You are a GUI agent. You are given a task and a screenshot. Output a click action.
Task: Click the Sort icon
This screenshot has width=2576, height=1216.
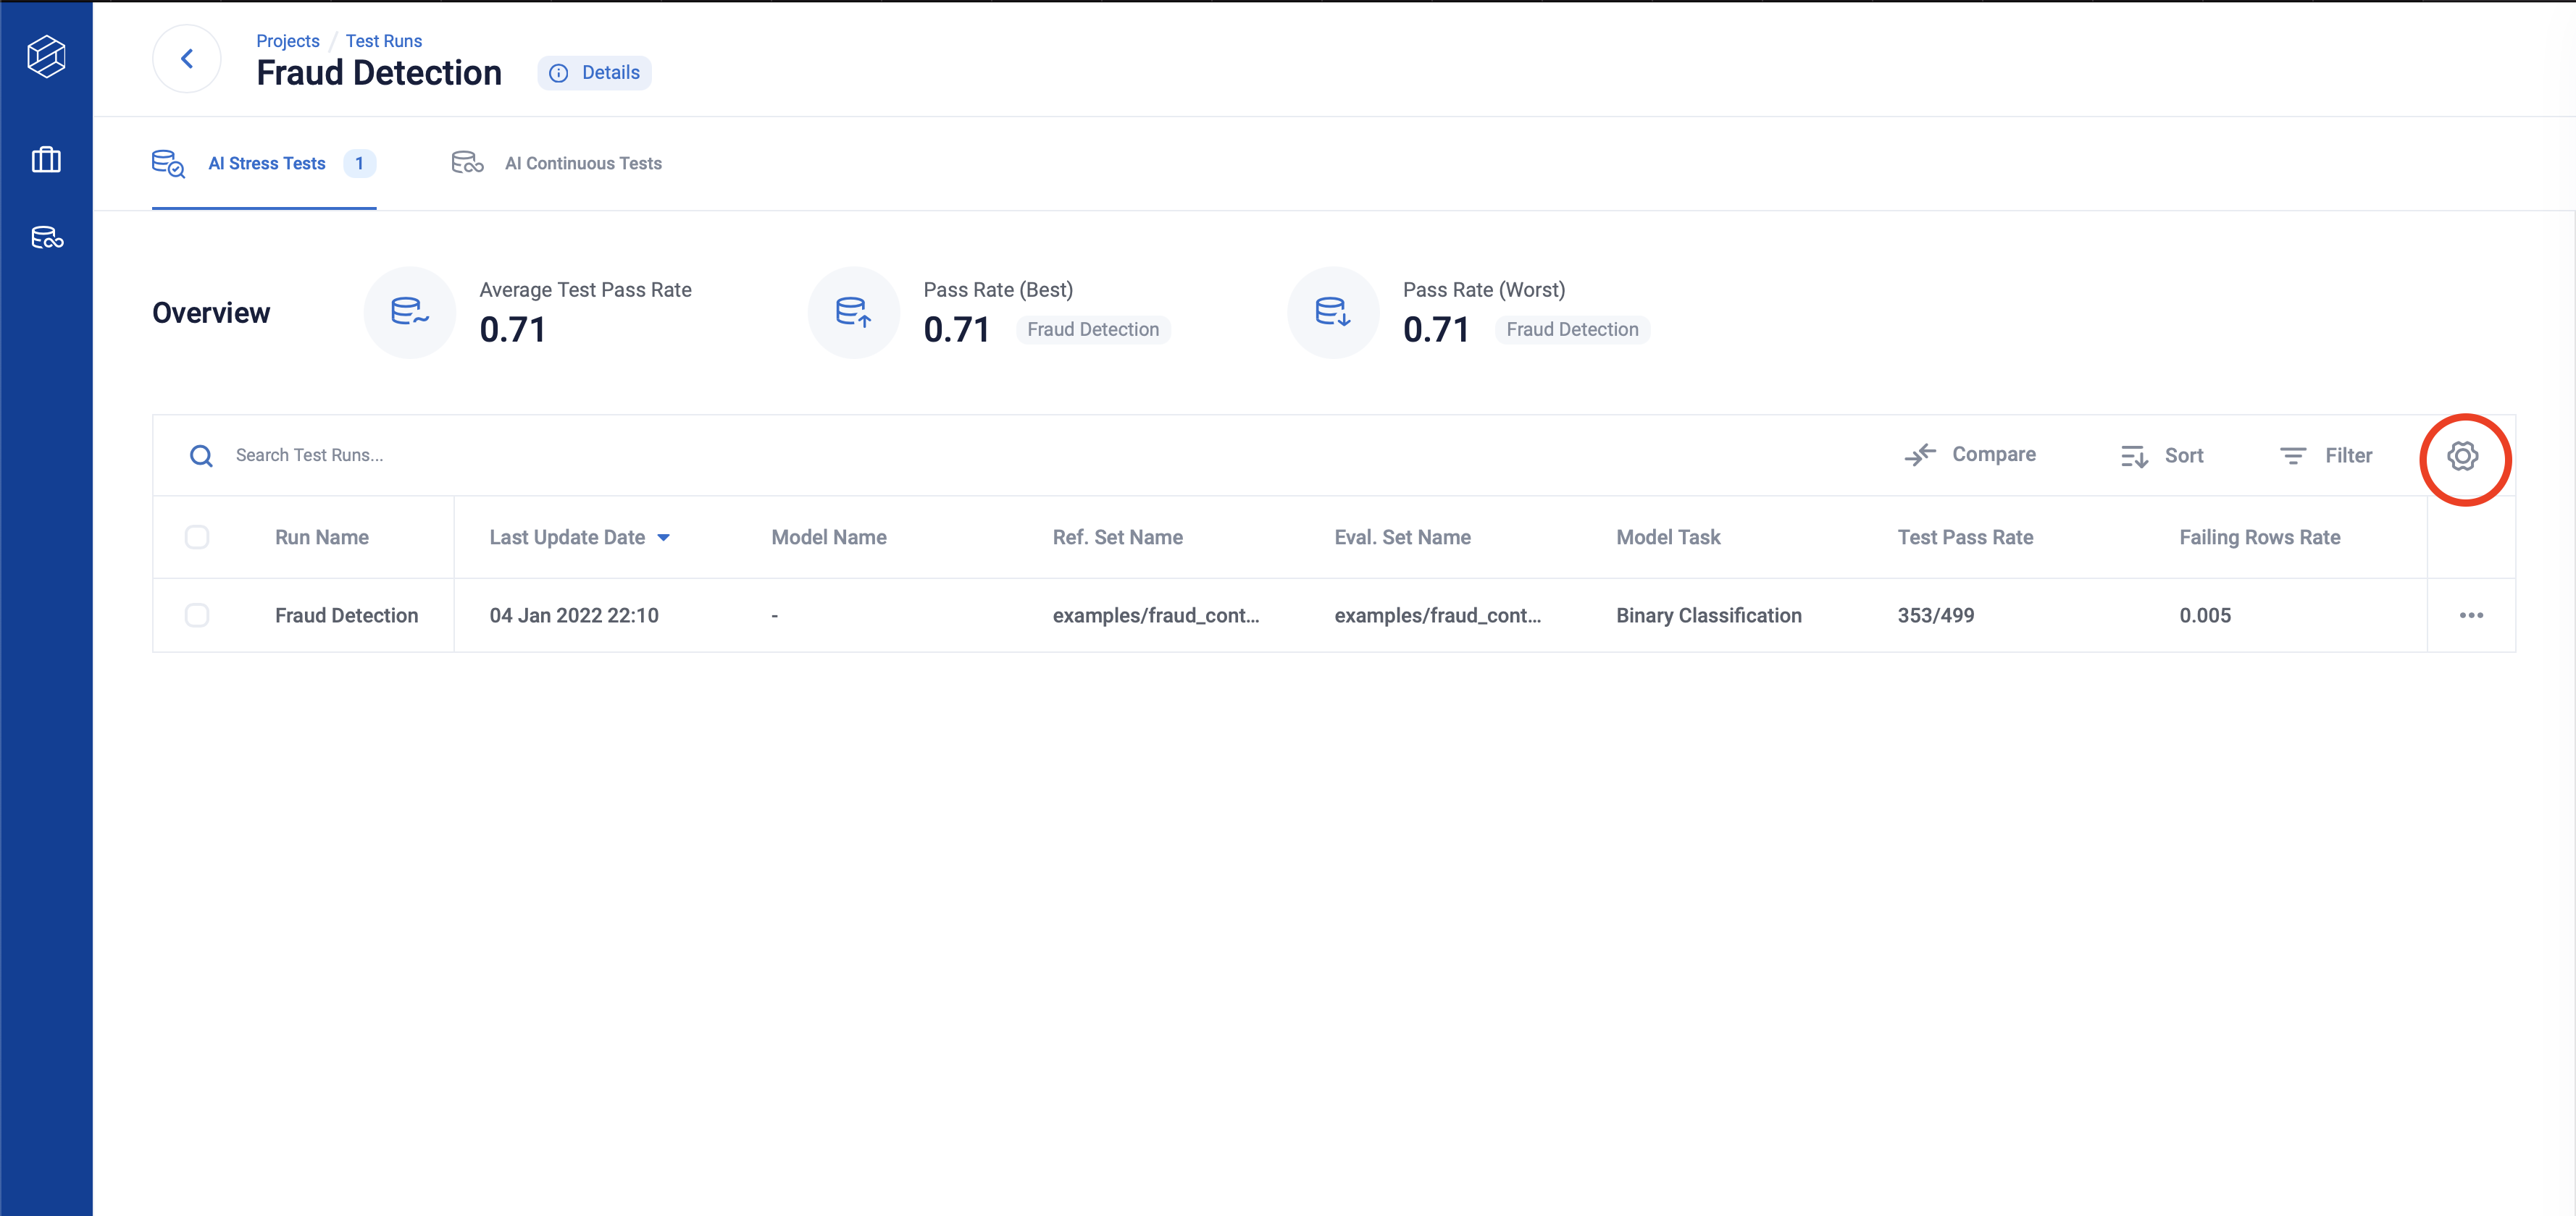[2134, 457]
